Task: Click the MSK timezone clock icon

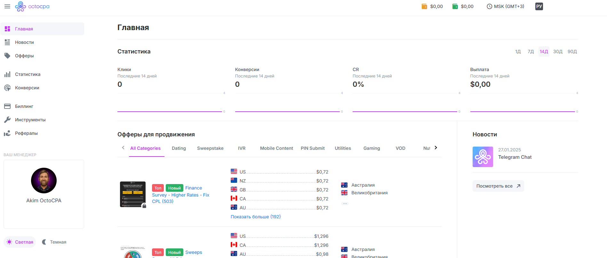Action: pyautogui.click(x=489, y=6)
